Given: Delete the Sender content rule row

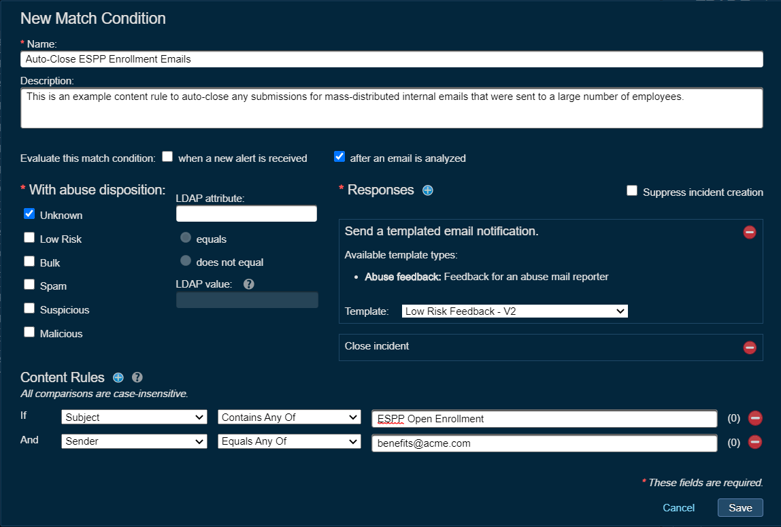Looking at the screenshot, I should coord(754,442).
